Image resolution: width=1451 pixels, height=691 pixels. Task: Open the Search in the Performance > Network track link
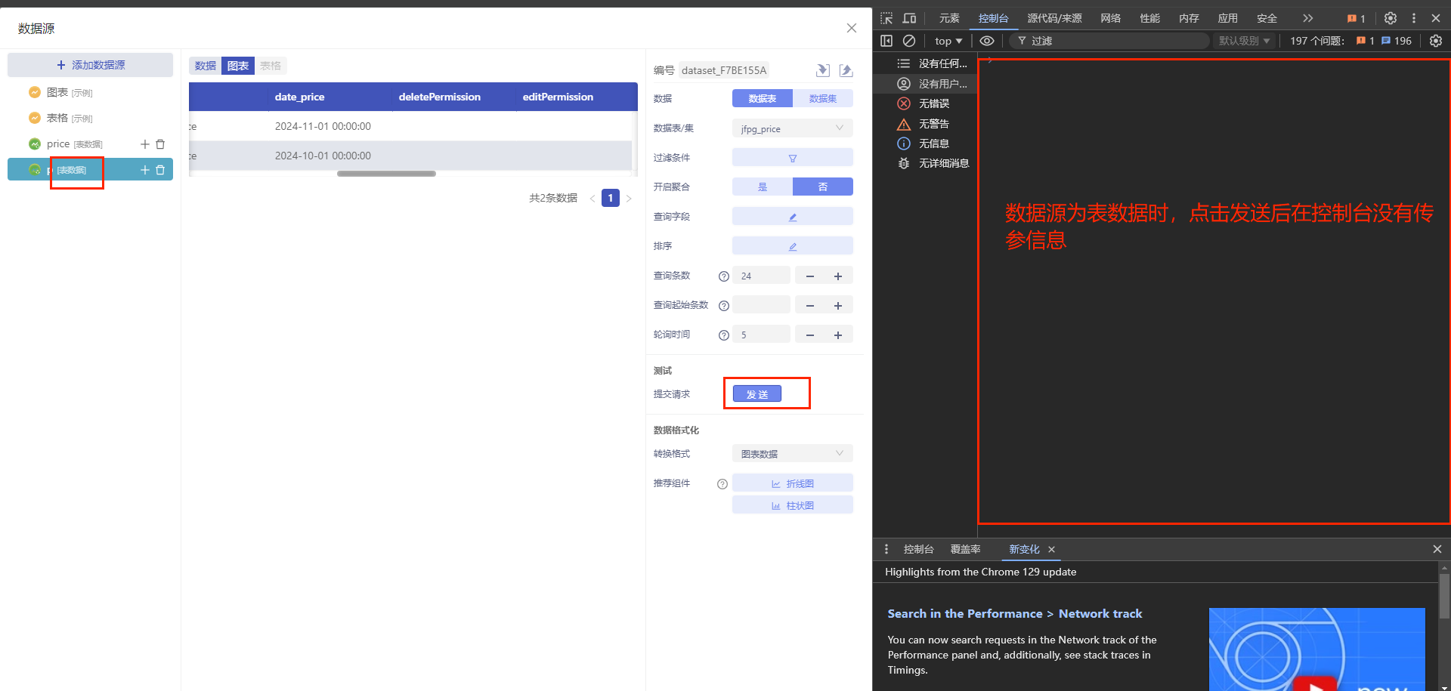(x=1015, y=614)
